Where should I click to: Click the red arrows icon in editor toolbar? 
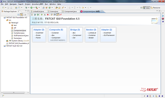coord(61,15)
